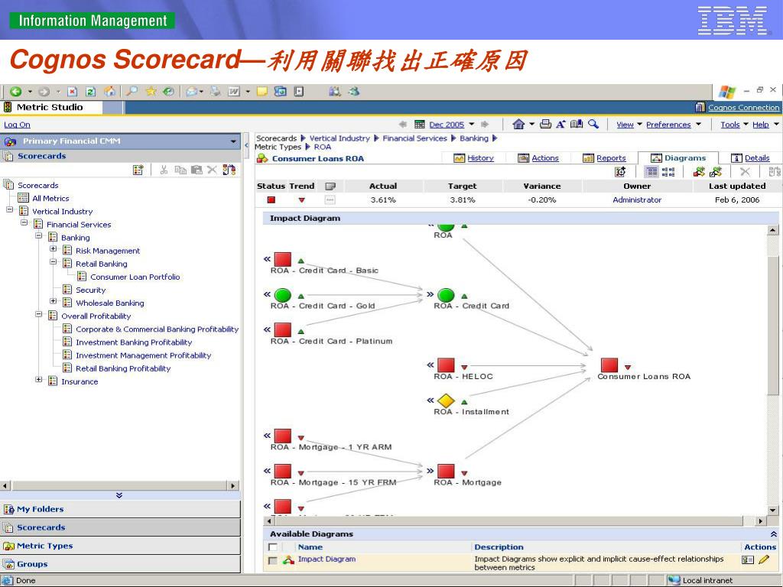Click the Metric Studio home icon

point(518,124)
